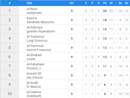This screenshot has width=130, height=98.
Task: Open the Al-Qadsia club entry
Action: coord(34,92)
